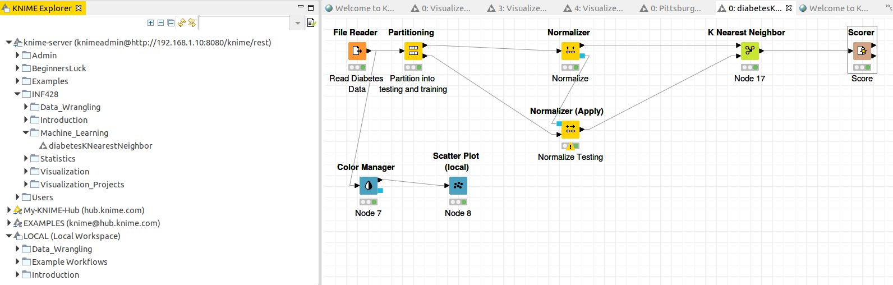
Task: Click the Normalizer (Apply) node icon
Action: (570, 130)
